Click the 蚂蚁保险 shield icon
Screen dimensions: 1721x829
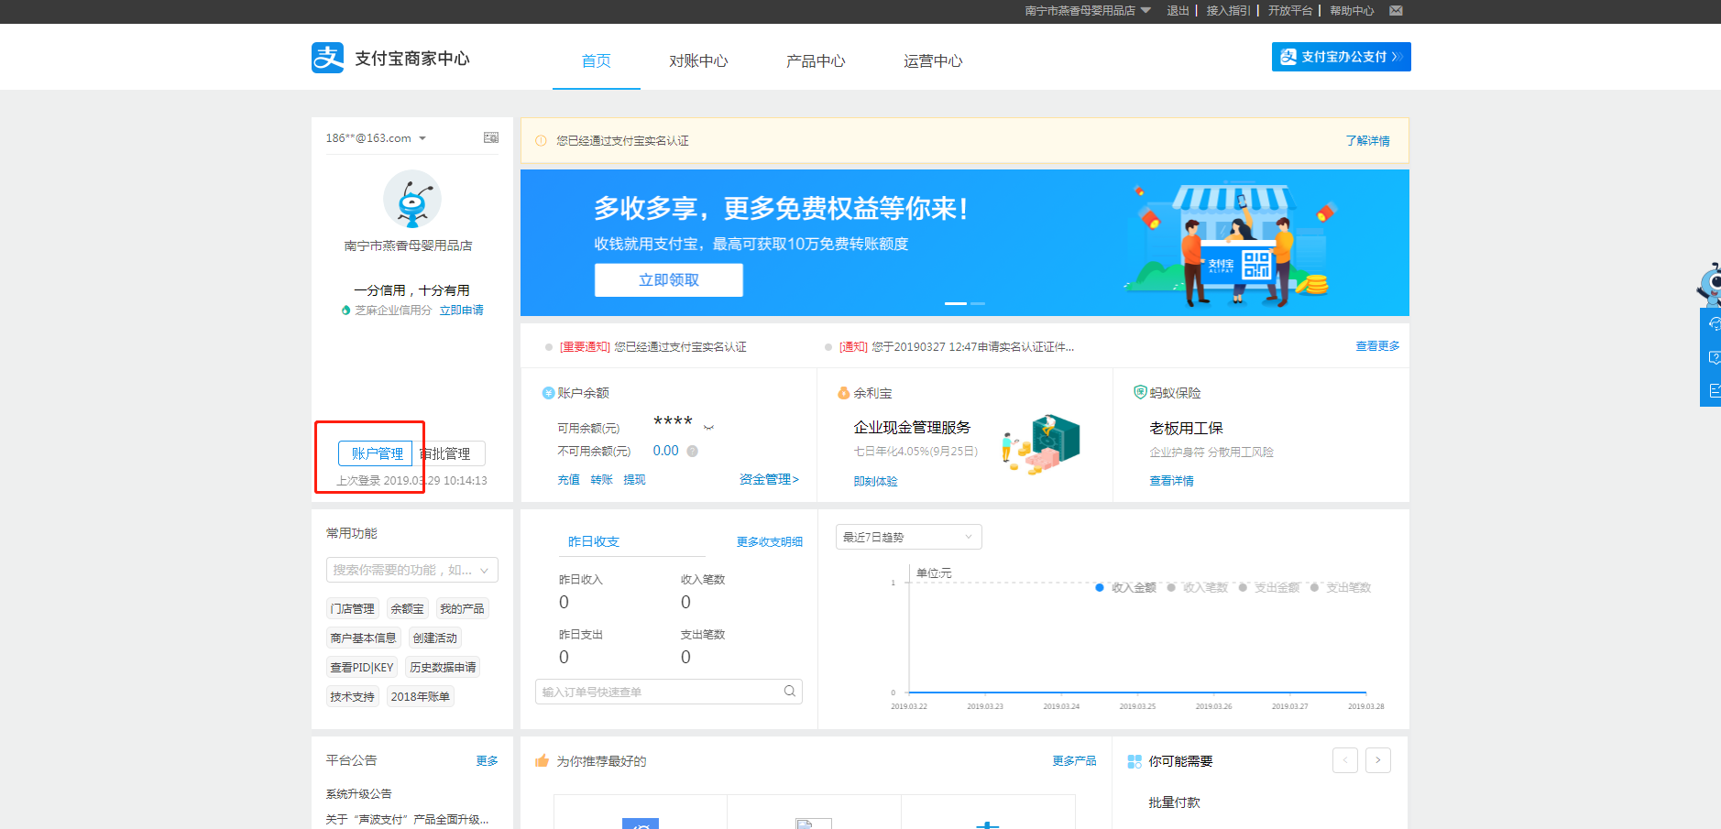point(1140,392)
